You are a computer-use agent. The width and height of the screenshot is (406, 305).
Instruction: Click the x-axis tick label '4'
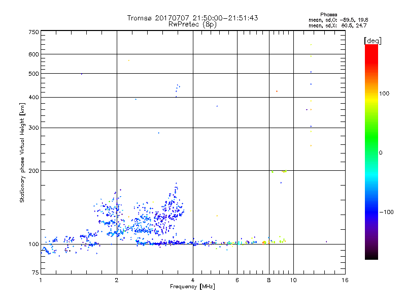[193, 280]
